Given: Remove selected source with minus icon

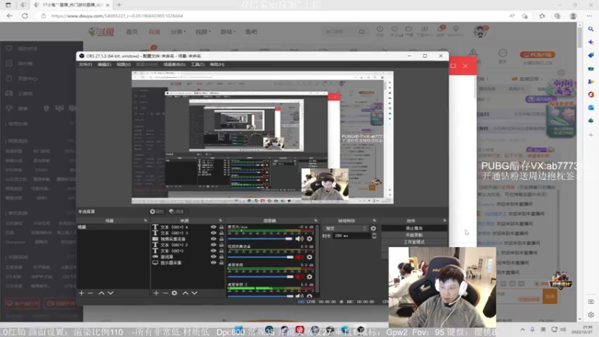Looking at the screenshot, I should click(165, 293).
